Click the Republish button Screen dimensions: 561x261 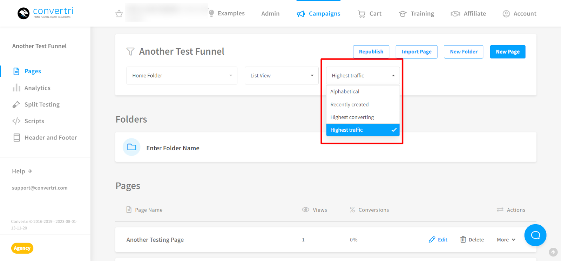(x=371, y=52)
